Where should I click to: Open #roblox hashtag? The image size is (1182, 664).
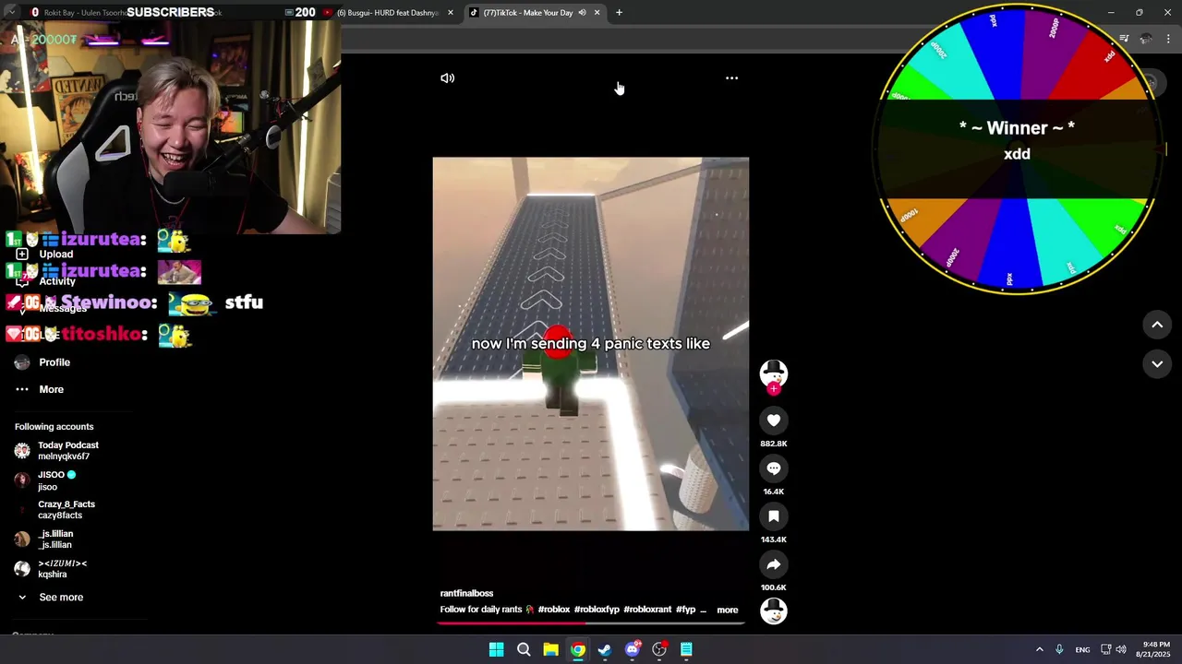pyautogui.click(x=554, y=610)
